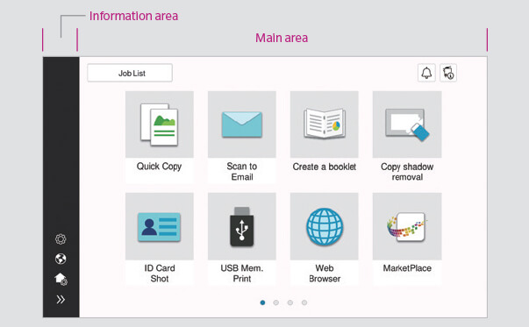Open settings gear in sidebar

click(61, 239)
